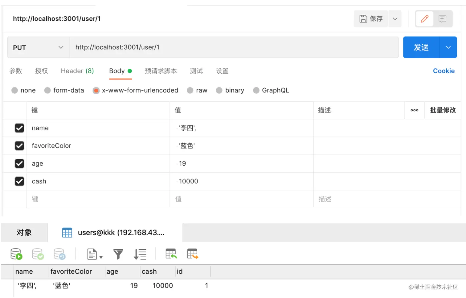Click the age key cell in Body table
466x298 pixels.
point(98,164)
